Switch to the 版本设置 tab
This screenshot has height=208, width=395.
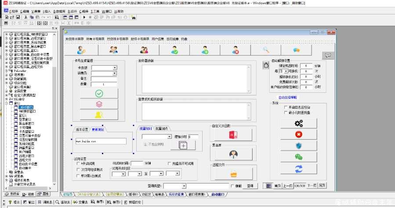tap(82, 129)
